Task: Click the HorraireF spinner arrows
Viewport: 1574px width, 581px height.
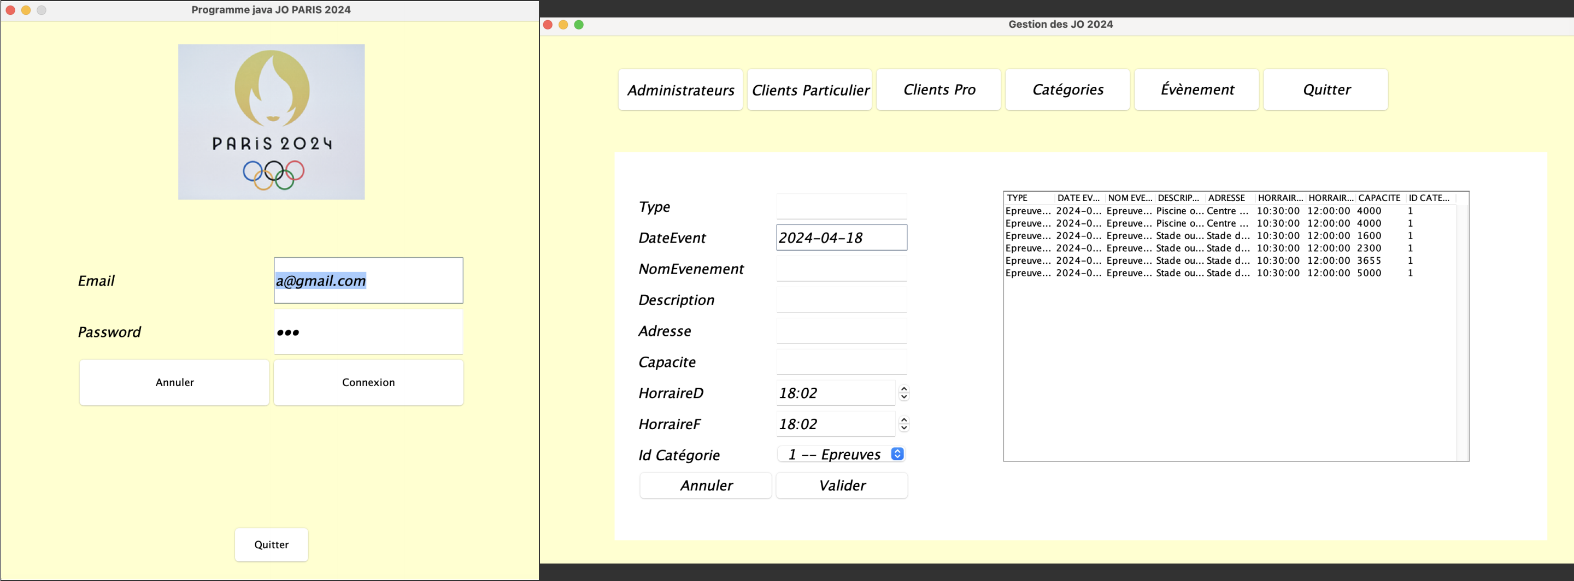Action: pos(904,424)
